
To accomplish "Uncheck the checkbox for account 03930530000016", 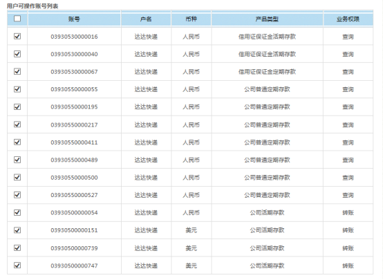I will tap(17, 37).
